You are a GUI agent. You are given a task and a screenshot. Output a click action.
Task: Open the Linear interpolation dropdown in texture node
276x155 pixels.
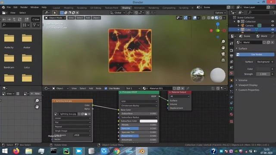[x=72, y=118]
